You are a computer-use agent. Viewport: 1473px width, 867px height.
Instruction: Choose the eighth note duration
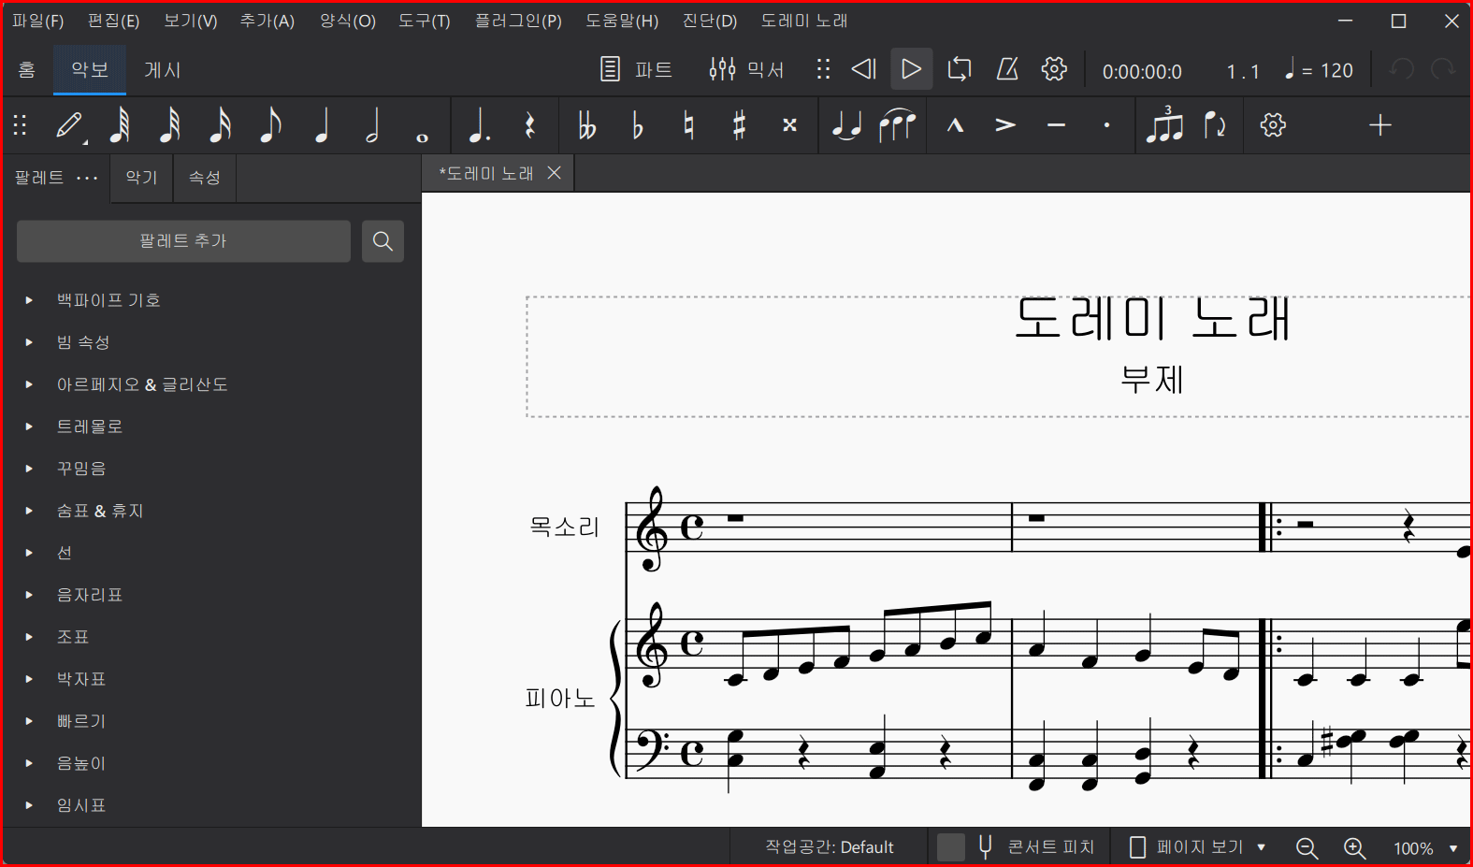pos(270,125)
